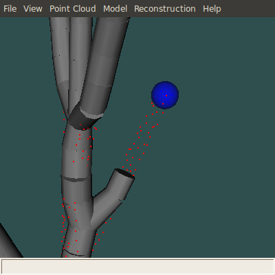Viewport: 275px width, 275px height.
Task: Open the Help menu
Action: [x=212, y=9]
